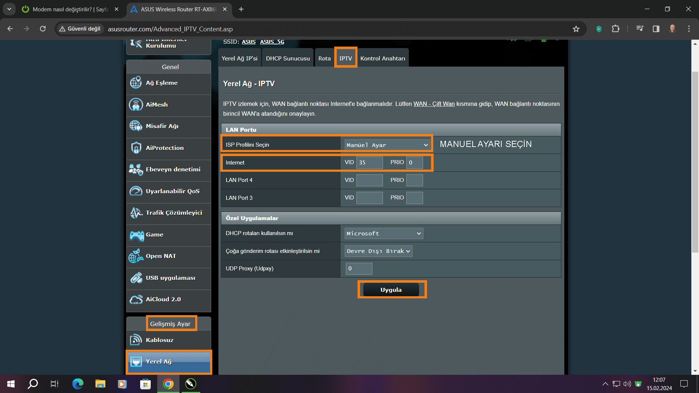
Task: Click the Internet VID input field
Action: [x=369, y=163]
